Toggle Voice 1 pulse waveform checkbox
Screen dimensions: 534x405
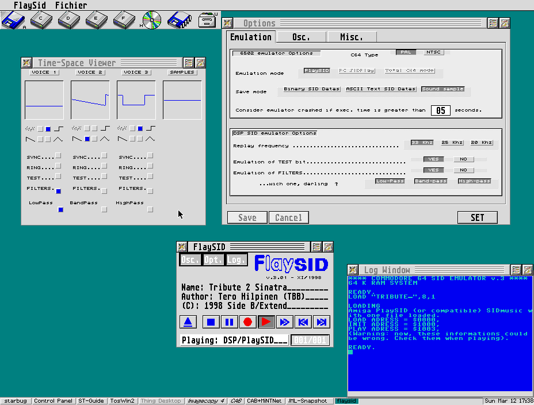48,129
